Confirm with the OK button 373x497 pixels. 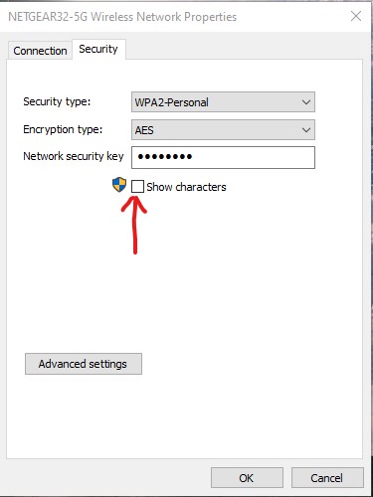(x=247, y=478)
